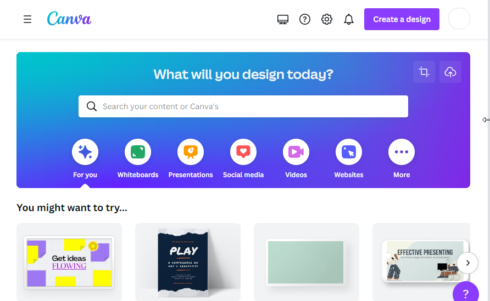Image resolution: width=490 pixels, height=301 pixels.
Task: Select the Social media heart icon
Action: coord(243,152)
